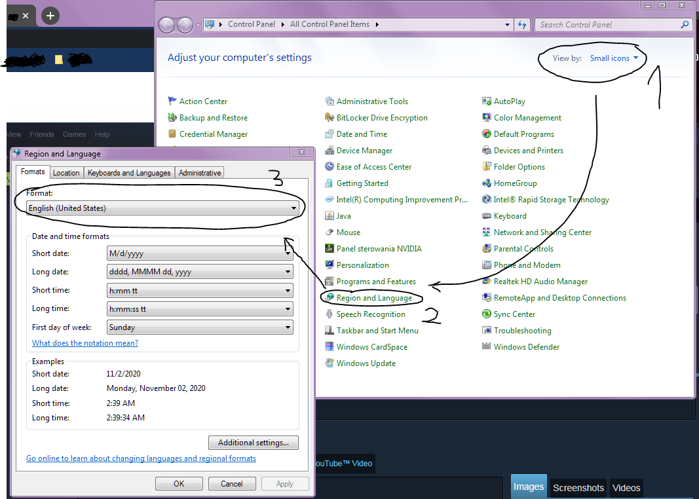
Task: Change View by Small icons dropdown
Action: (x=614, y=58)
